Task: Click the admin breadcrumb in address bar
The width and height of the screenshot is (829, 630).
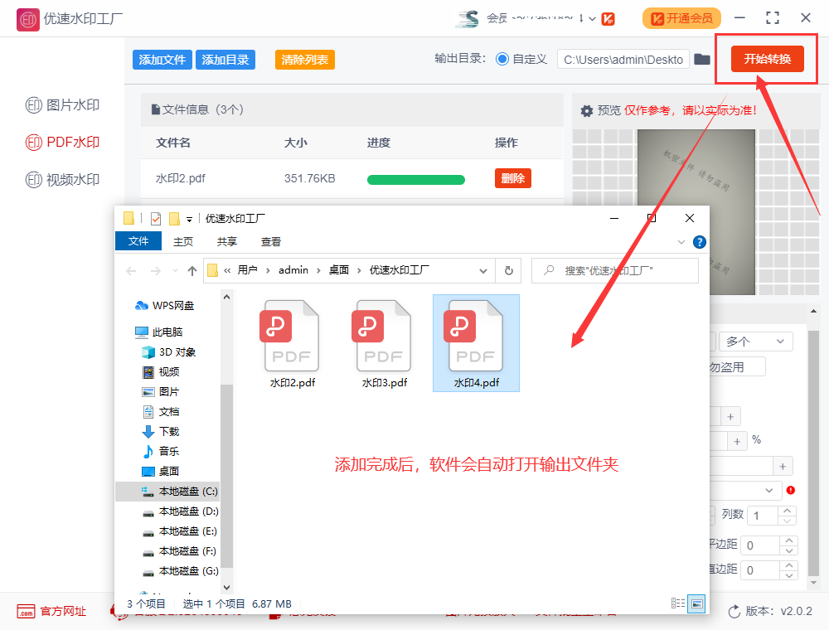Action: pyautogui.click(x=293, y=270)
